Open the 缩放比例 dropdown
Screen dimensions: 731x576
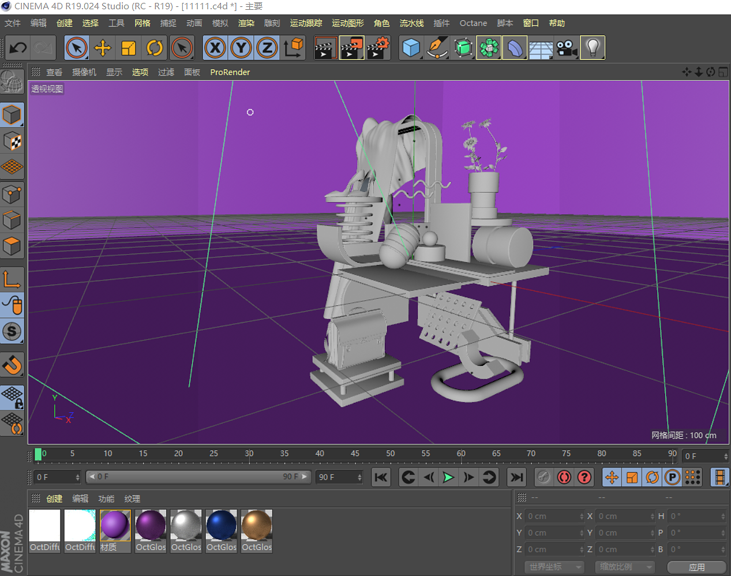click(x=625, y=567)
